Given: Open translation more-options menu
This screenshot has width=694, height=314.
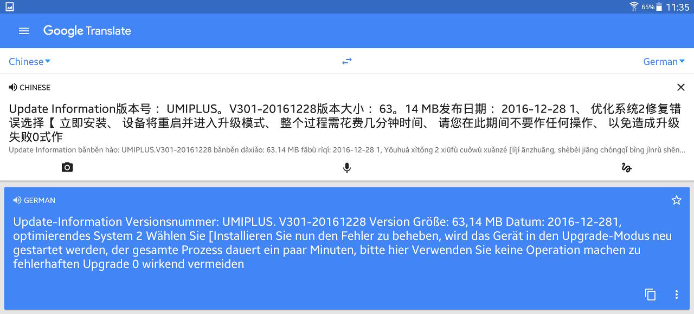Looking at the screenshot, I should 677,295.
